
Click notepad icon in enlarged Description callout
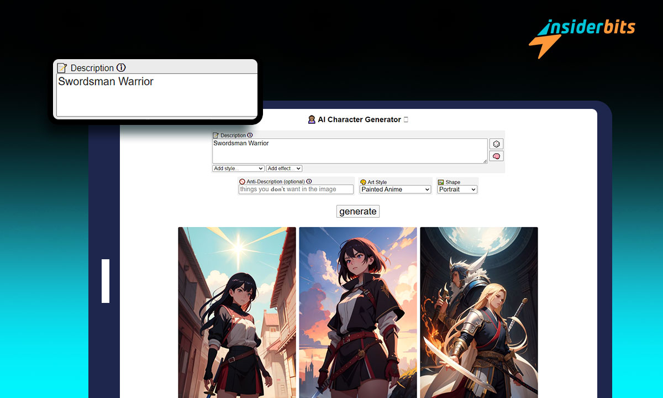[62, 68]
